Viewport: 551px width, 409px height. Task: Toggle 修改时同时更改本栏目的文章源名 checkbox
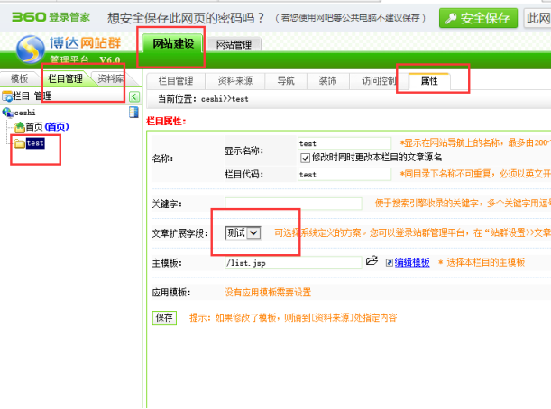pos(306,158)
